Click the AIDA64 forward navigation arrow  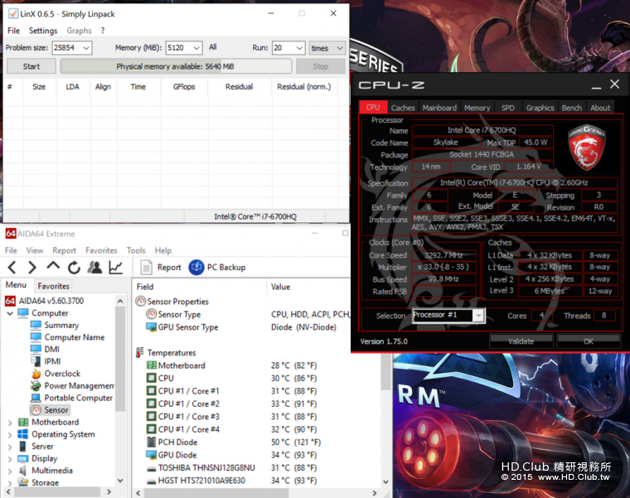tap(32, 267)
